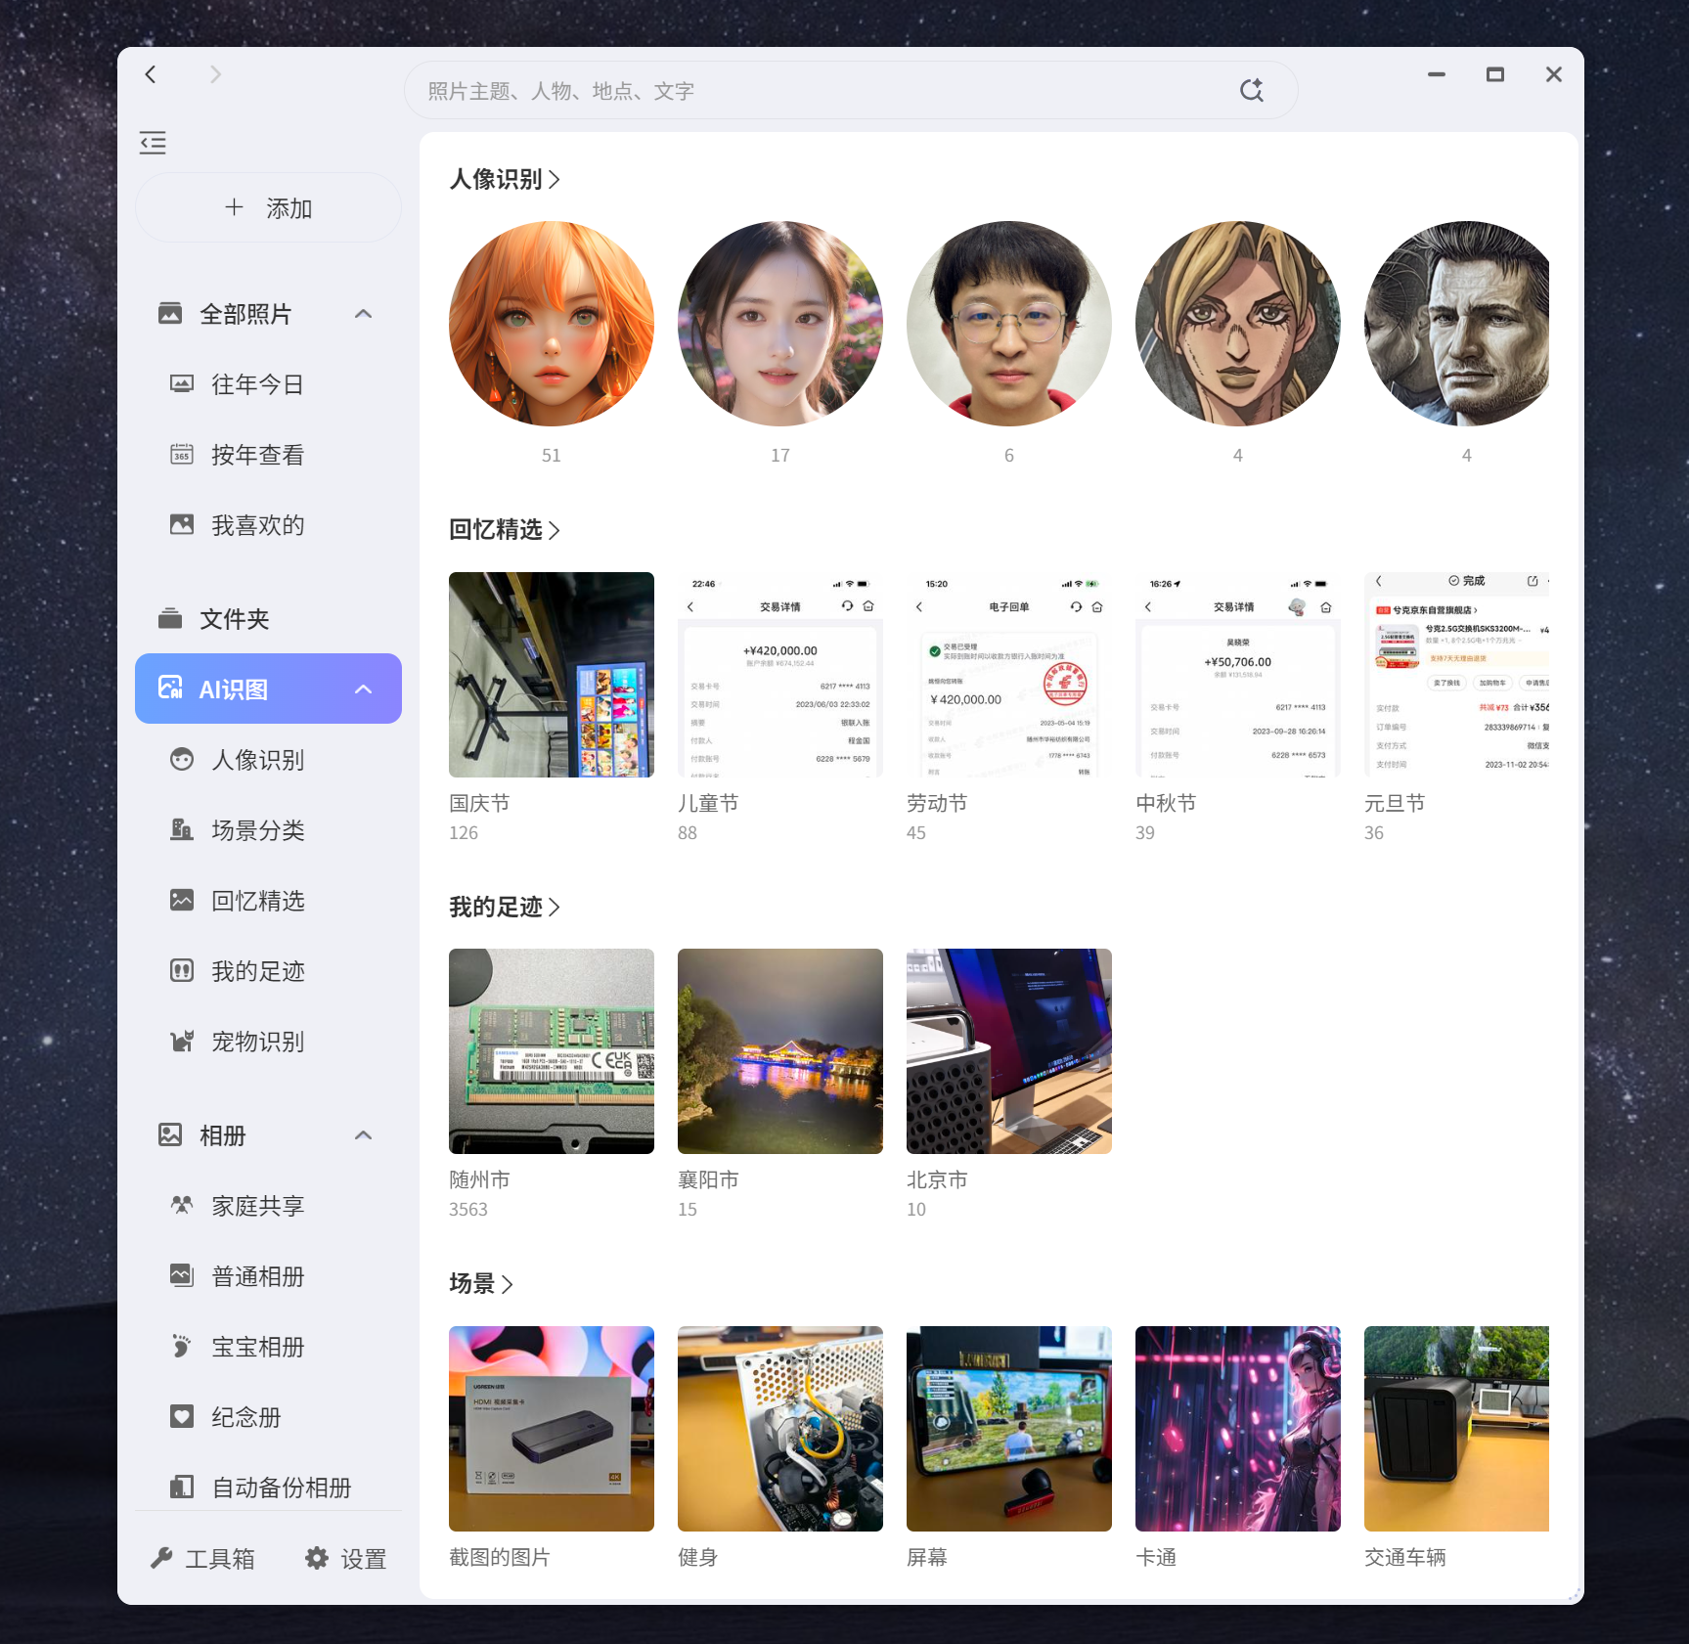The width and height of the screenshot is (1689, 1644).
Task: Close the photo app window
Action: point(1554,74)
